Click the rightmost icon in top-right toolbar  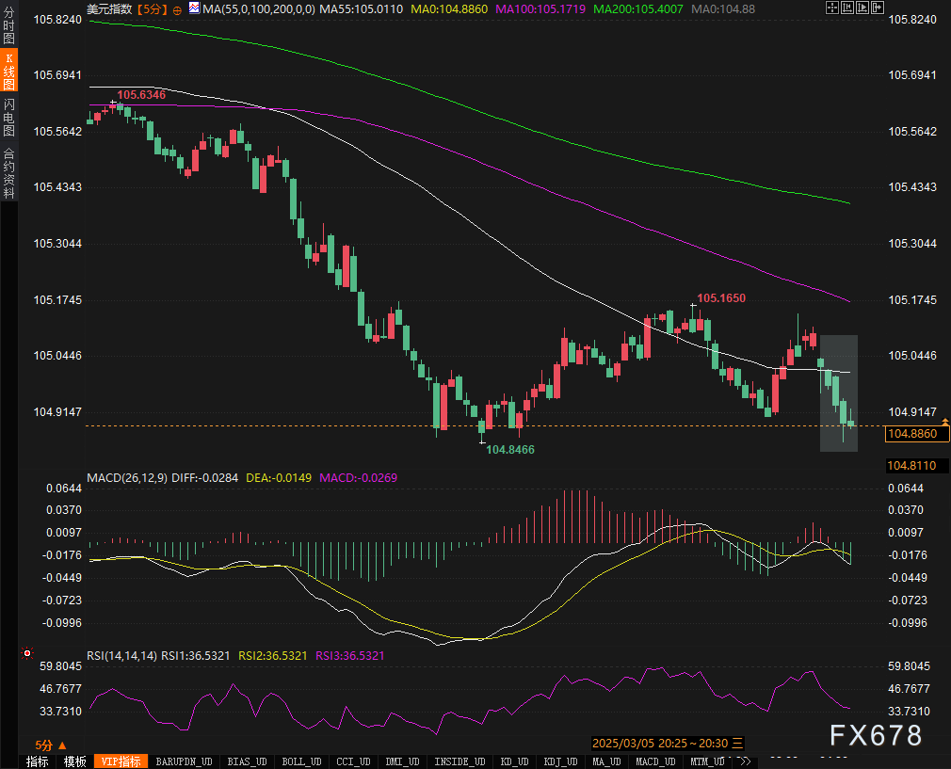[x=878, y=8]
